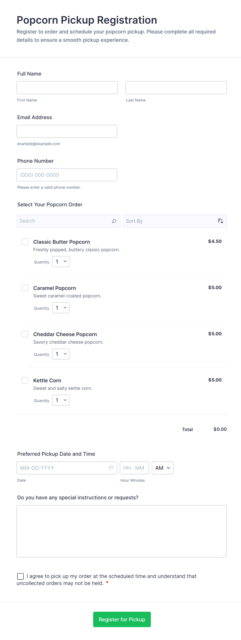This screenshot has height=640, width=241.
Task: Open the calendar date picker icon
Action: pos(111,468)
